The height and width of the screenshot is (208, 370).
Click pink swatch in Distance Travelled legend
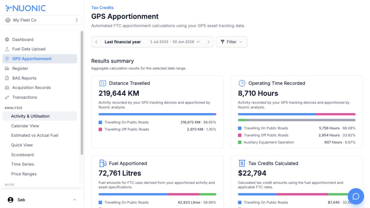[100, 129]
